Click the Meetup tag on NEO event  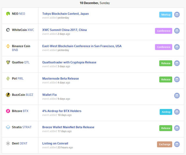pyautogui.click(x=166, y=15)
